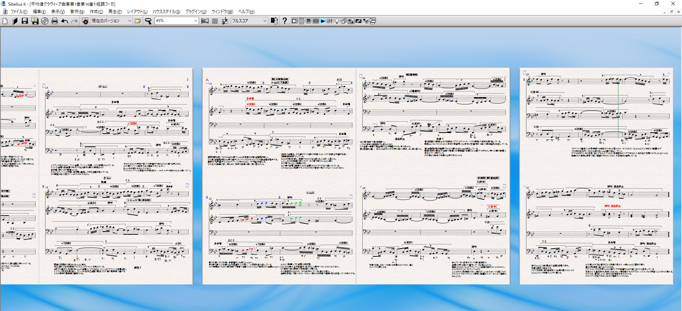The width and height of the screenshot is (682, 311).
Task: Toggle the Keyboard window
Action: pyautogui.click(x=309, y=21)
